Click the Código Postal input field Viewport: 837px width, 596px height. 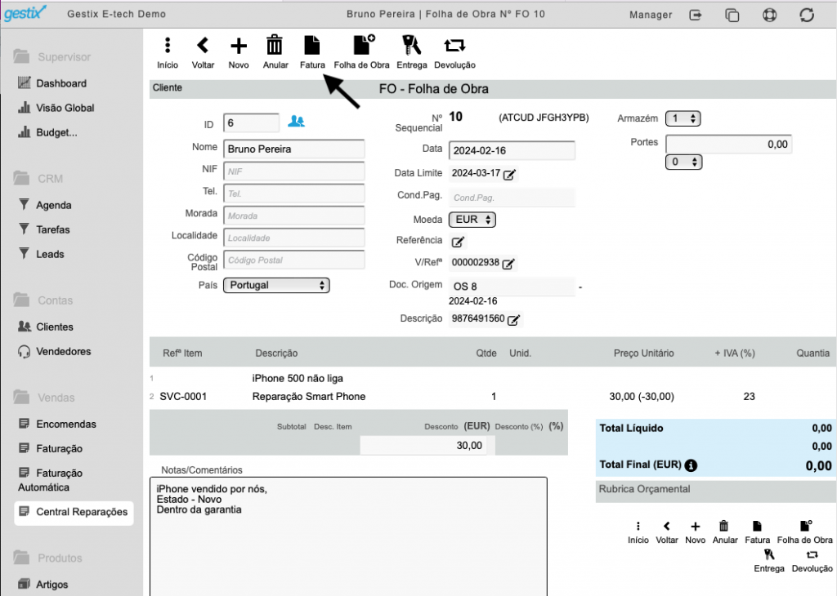[294, 260]
